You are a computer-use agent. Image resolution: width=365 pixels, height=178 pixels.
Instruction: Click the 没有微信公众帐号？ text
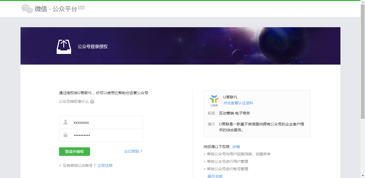[x=79, y=165]
